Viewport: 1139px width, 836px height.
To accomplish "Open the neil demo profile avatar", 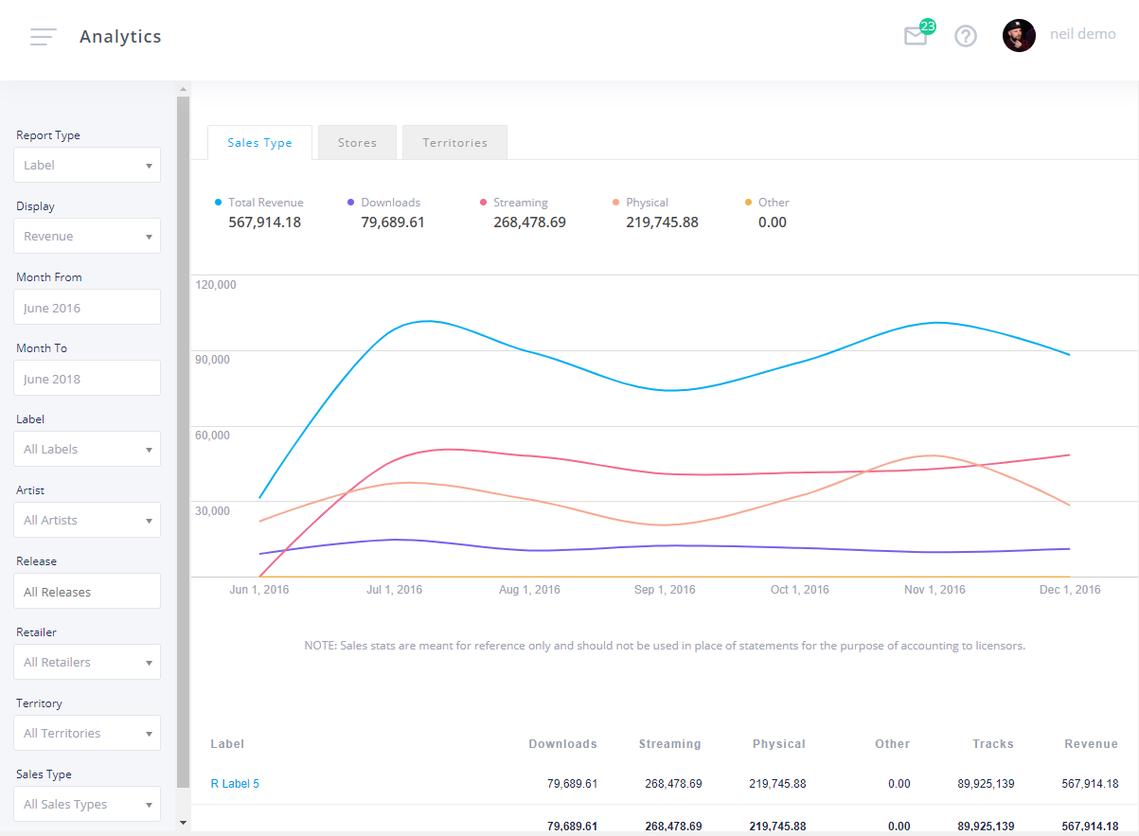I will [x=1019, y=35].
